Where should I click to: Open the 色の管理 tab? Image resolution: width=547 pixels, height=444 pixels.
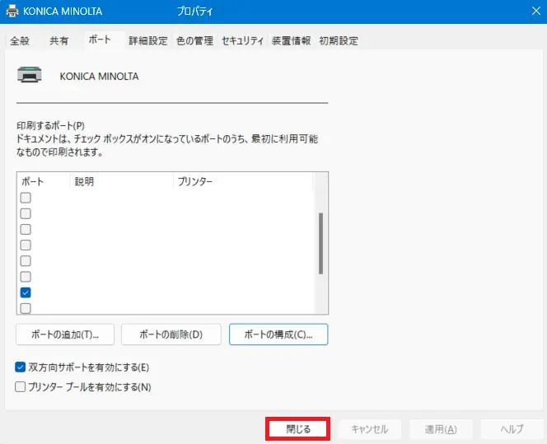tap(194, 41)
